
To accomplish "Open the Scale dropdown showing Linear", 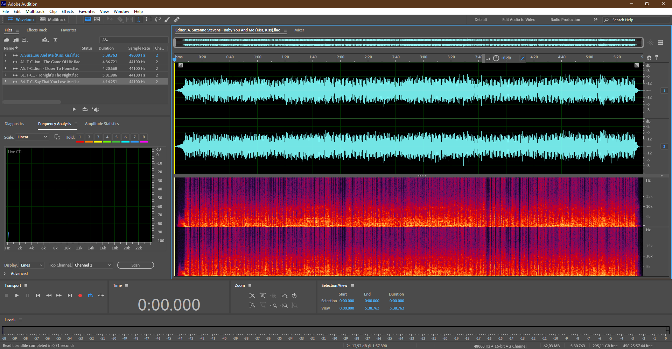I will tap(32, 137).
